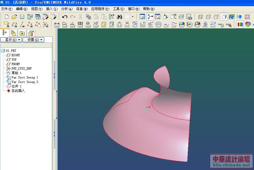254x170 pixels.
Task: Switch to the Model Tree tab
Action: (4, 33)
